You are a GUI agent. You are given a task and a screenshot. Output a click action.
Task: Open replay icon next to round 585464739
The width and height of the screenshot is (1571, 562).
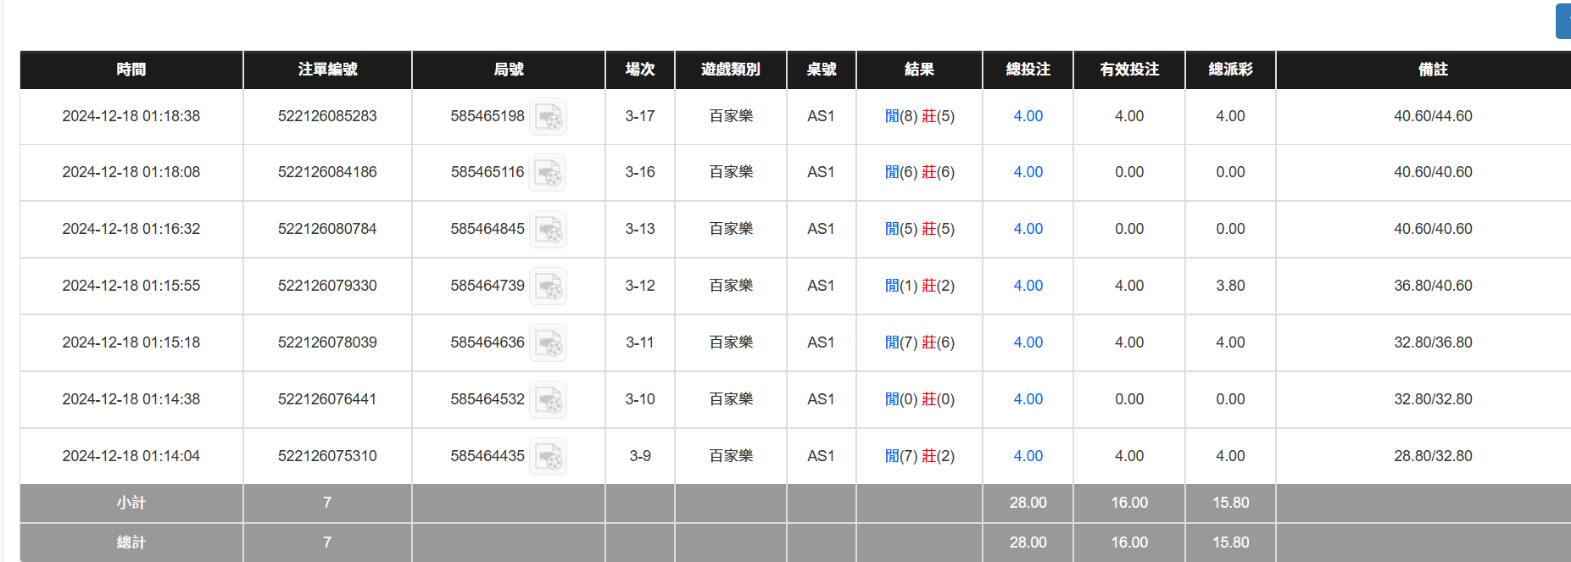[x=548, y=287]
